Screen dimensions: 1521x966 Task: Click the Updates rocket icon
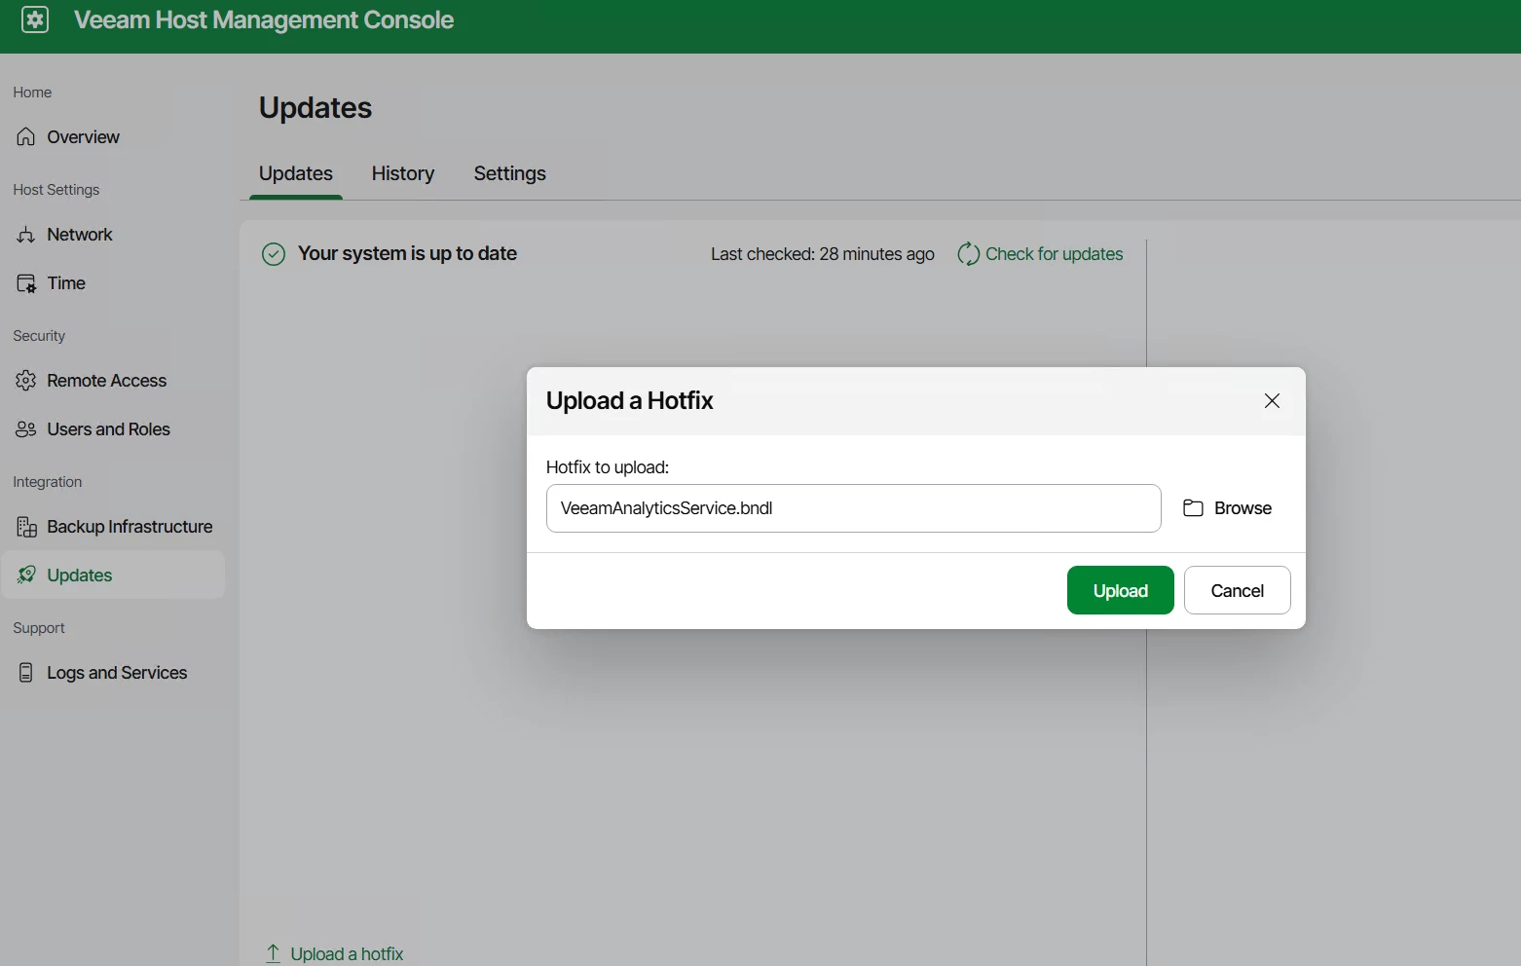(26, 576)
